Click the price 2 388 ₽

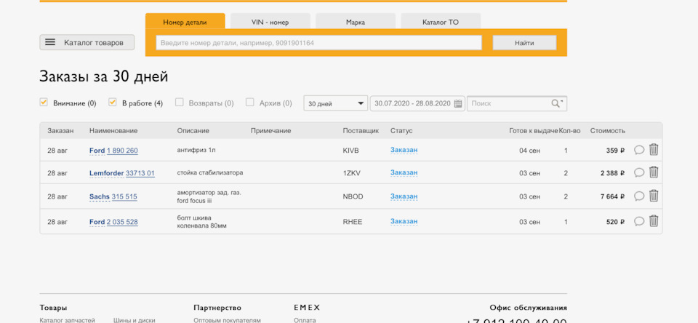click(x=612, y=173)
